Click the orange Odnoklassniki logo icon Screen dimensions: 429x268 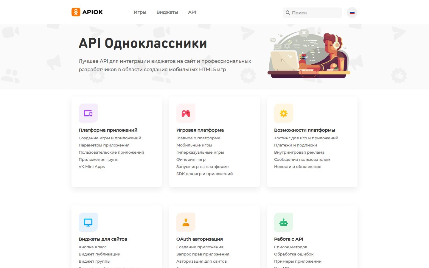[x=76, y=12]
